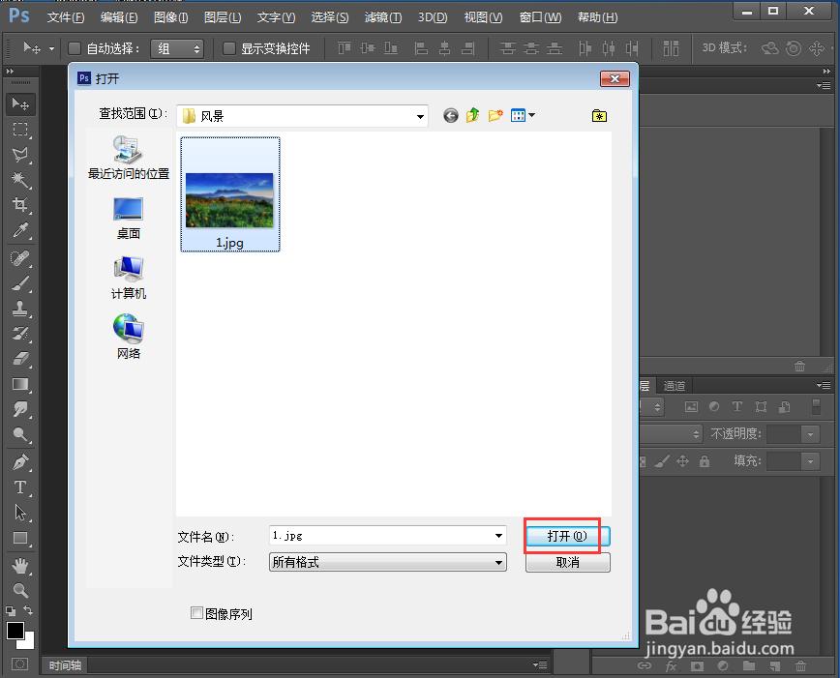Image resolution: width=840 pixels, height=678 pixels.
Task: Select the Move tool in the toolbox
Action: point(20,103)
